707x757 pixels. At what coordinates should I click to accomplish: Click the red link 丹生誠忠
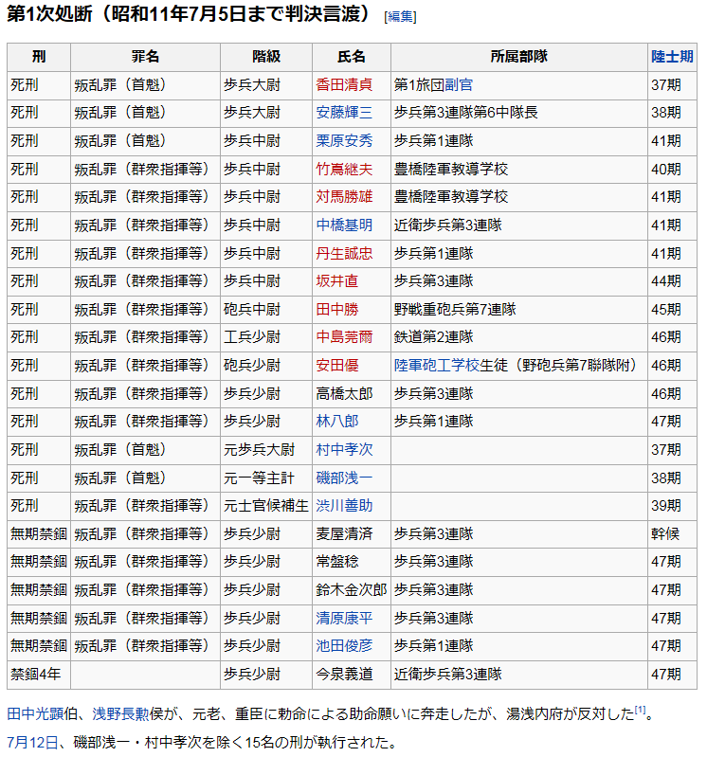coord(344,254)
